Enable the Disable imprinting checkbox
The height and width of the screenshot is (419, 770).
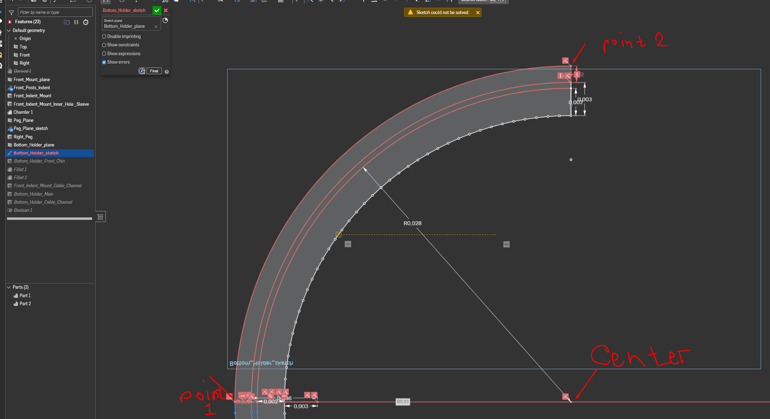point(104,37)
